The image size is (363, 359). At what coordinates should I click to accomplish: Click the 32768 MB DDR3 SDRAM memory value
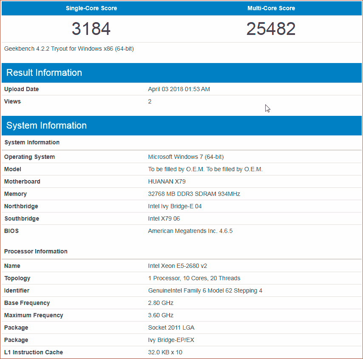tap(194, 194)
